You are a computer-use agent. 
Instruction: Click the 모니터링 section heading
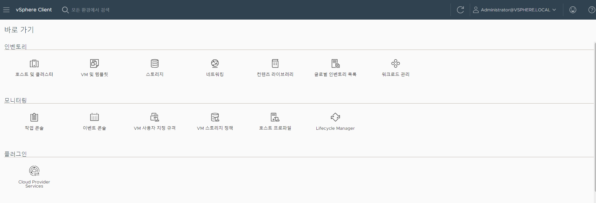coord(16,100)
